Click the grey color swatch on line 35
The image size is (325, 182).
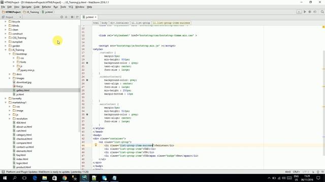coord(87,114)
